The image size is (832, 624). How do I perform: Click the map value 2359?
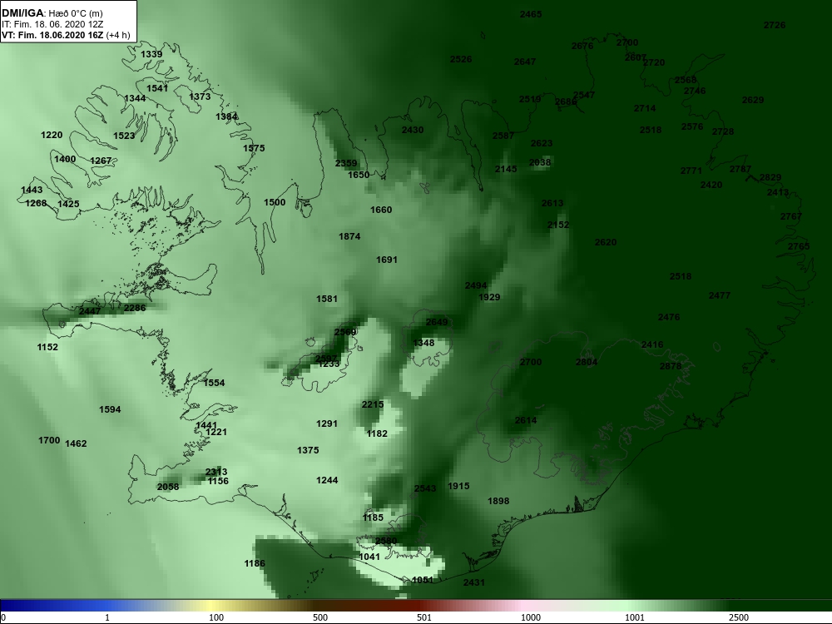pyautogui.click(x=346, y=163)
